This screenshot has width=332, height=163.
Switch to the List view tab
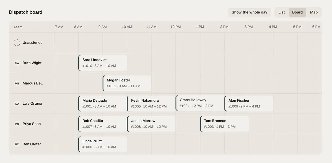[282, 12]
